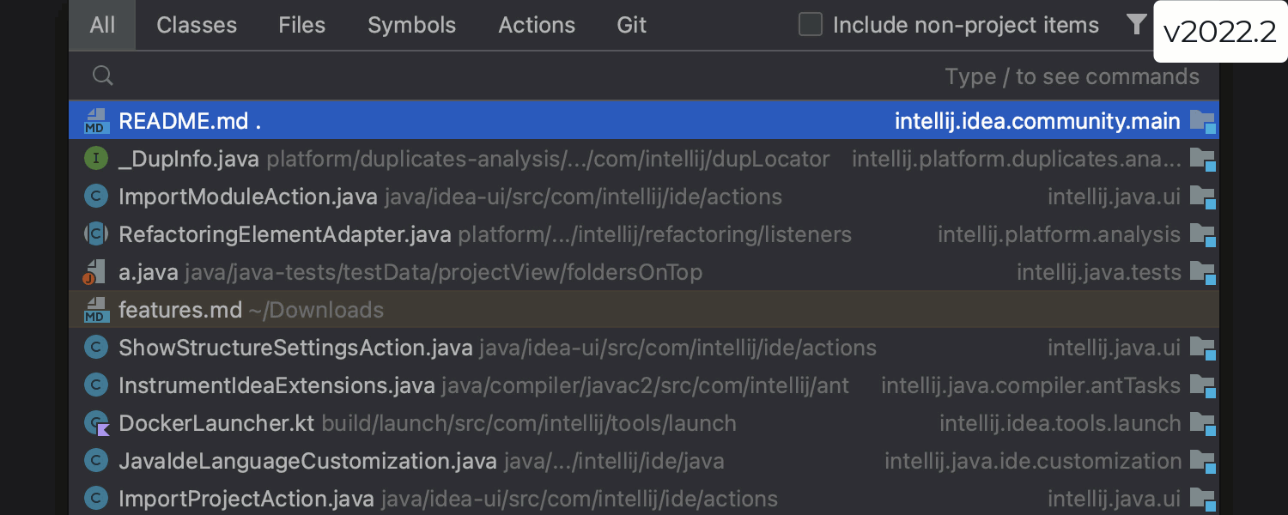The image size is (1288, 515).
Task: Select the Actions tab
Action: (537, 25)
